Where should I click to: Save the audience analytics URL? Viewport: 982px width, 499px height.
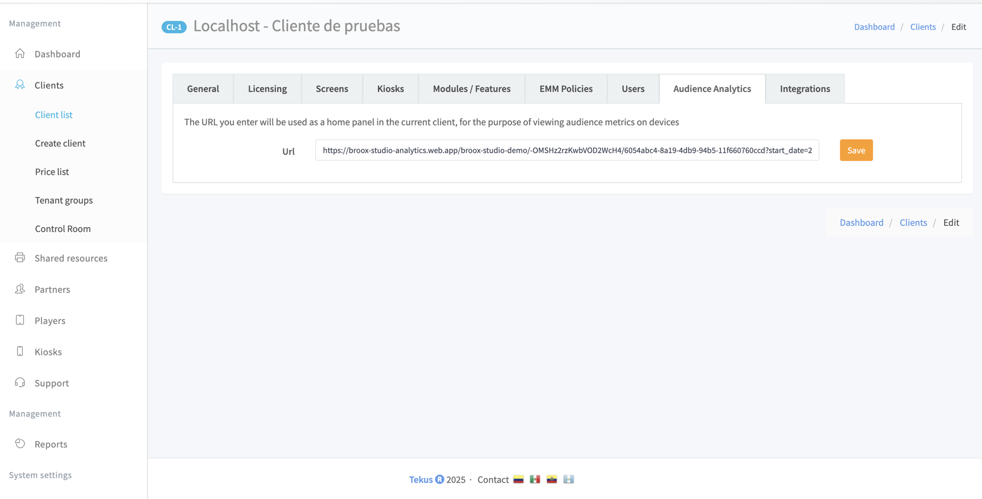pos(856,150)
